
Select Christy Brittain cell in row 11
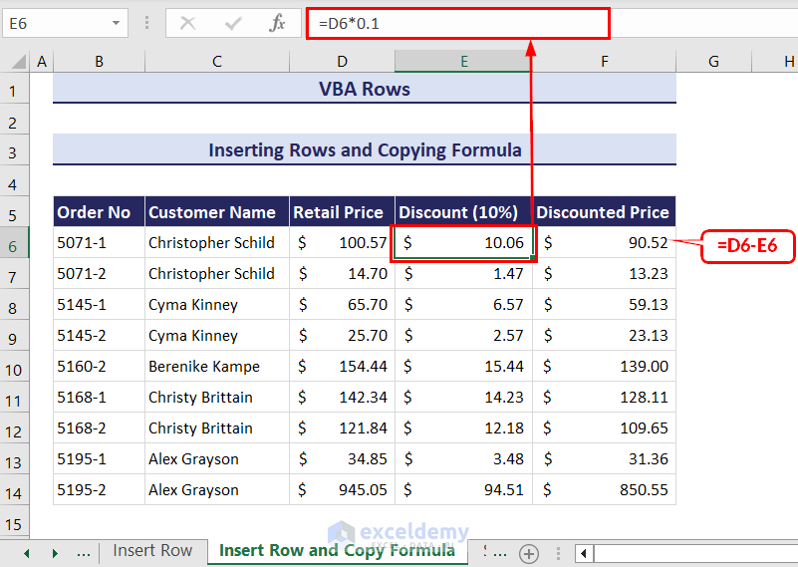coord(217,397)
